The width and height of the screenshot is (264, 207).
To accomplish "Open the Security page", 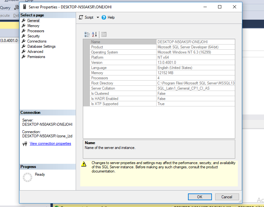I will tap(34, 36).
